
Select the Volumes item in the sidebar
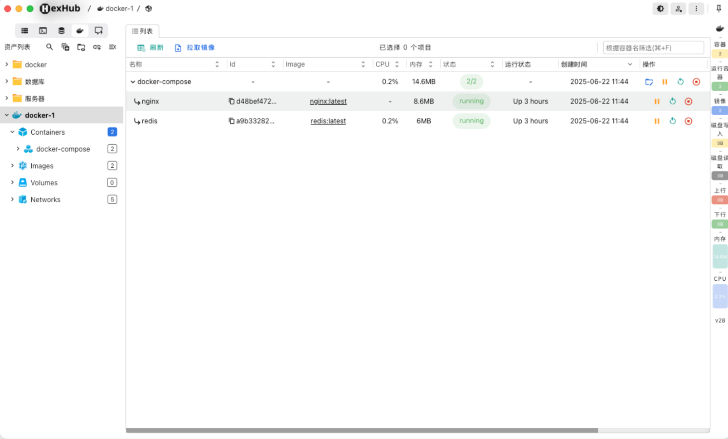[44, 183]
